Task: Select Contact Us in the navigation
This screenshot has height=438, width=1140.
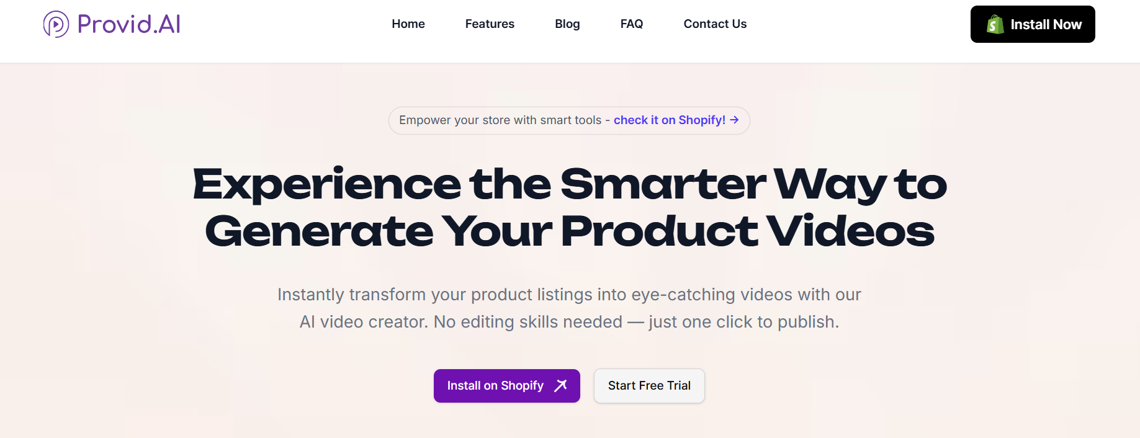Action: click(x=714, y=24)
